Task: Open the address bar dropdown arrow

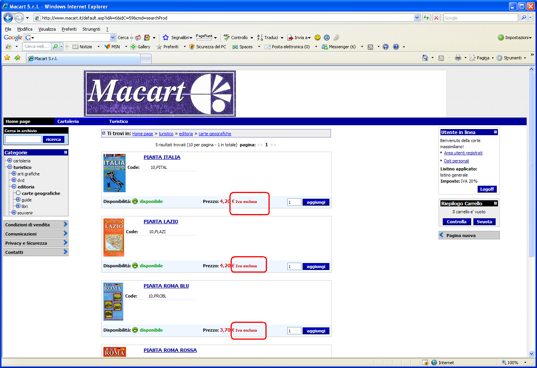Action: [x=417, y=18]
